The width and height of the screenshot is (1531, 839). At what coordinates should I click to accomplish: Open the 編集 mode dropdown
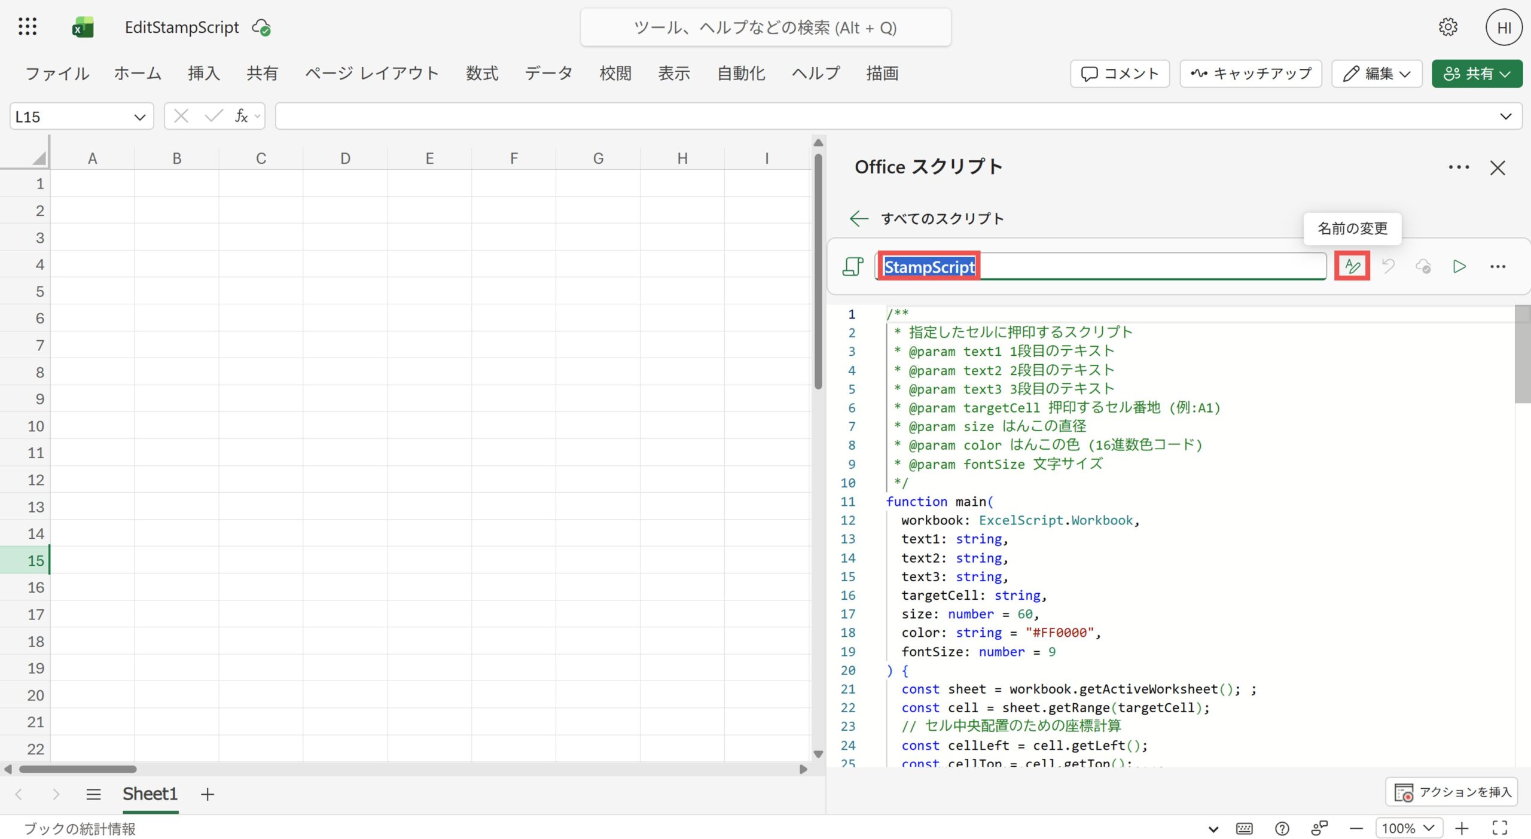[x=1376, y=74]
